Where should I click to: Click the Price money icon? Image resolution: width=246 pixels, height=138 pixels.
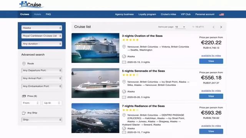click(x=24, y=96)
